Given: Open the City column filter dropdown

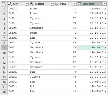Looking at the screenshot, I should pos(27,4).
